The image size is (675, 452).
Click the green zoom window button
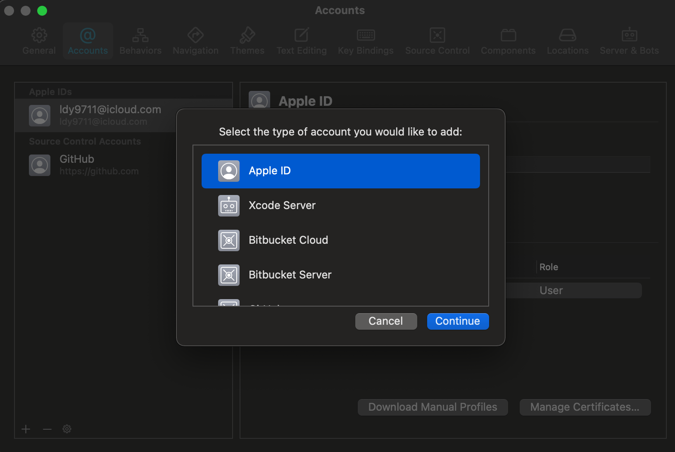tap(42, 11)
